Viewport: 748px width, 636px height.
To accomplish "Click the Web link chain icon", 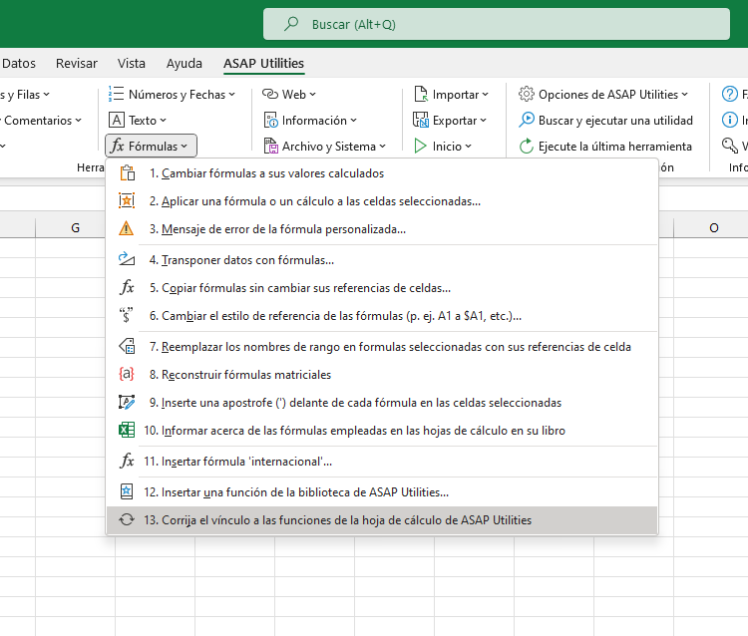I will point(270,94).
